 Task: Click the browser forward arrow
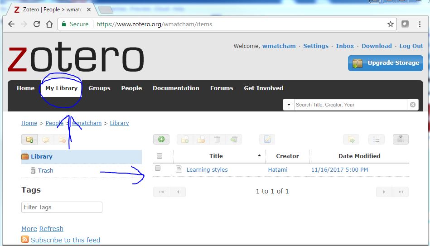[x=24, y=24]
